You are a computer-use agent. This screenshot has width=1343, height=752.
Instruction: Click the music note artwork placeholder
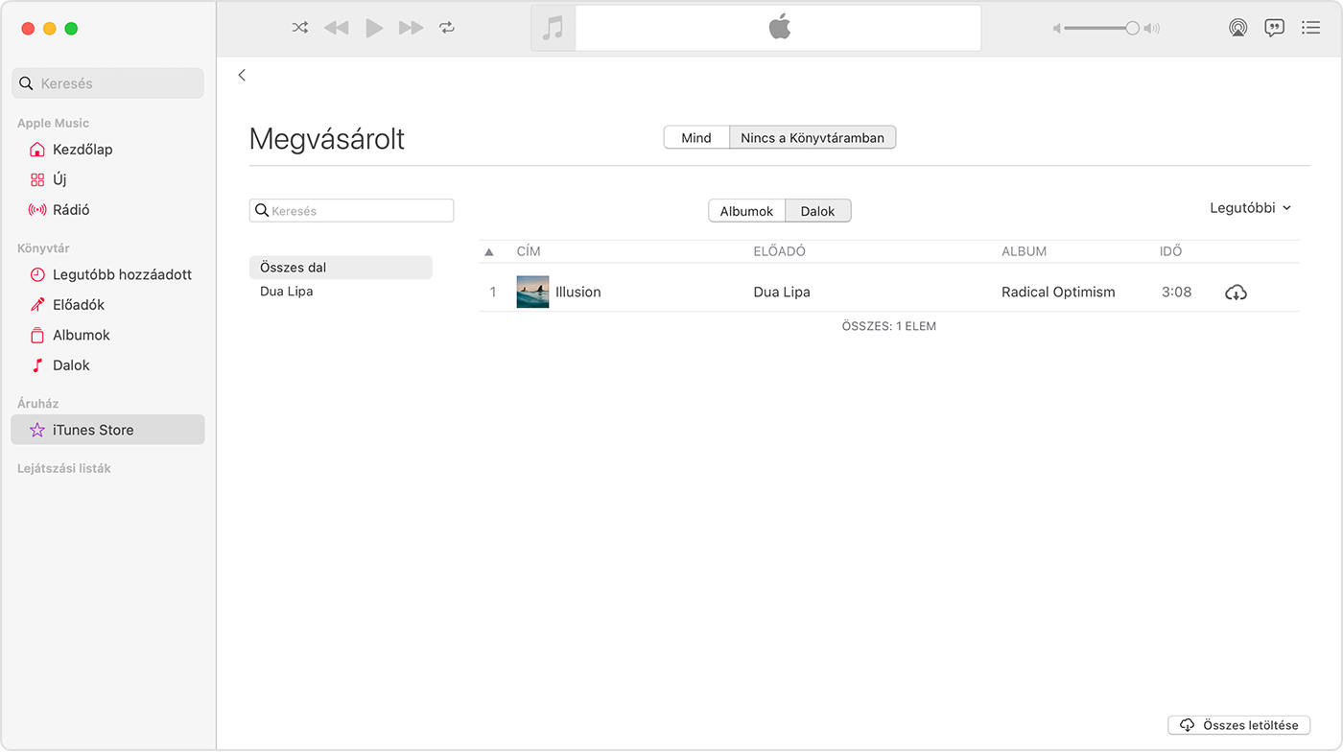point(553,28)
